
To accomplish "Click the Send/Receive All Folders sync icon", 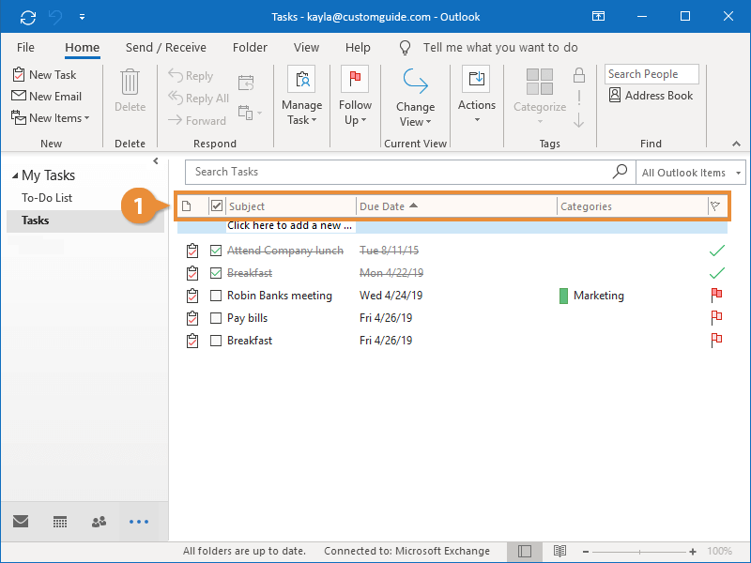I will click(x=28, y=18).
